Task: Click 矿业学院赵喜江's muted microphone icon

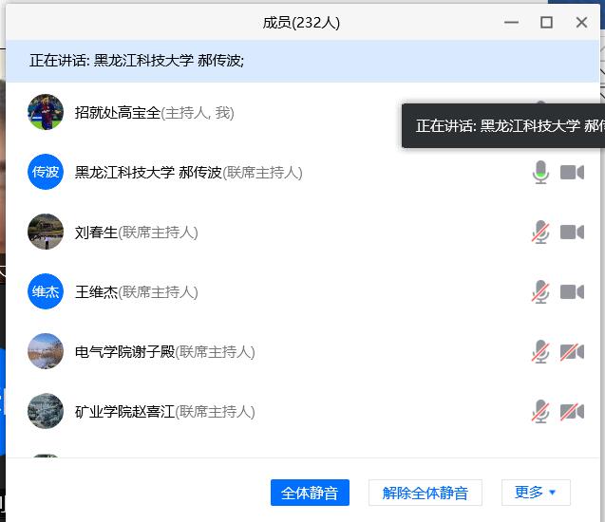Action: tap(540, 412)
